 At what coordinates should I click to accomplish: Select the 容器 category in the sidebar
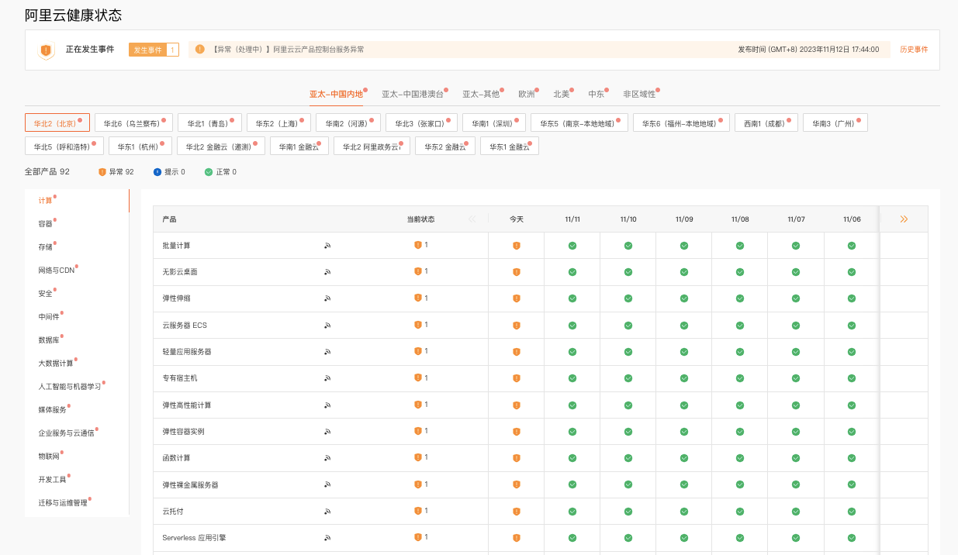pyautogui.click(x=46, y=224)
